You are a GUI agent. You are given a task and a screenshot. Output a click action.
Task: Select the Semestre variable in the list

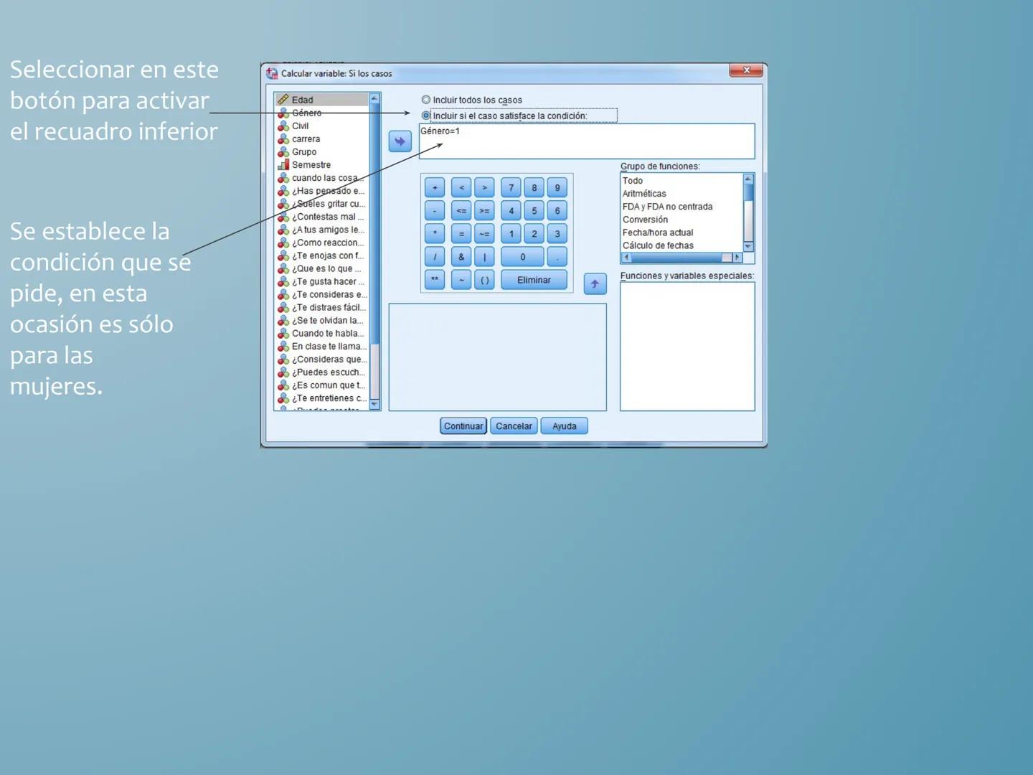pyautogui.click(x=311, y=164)
